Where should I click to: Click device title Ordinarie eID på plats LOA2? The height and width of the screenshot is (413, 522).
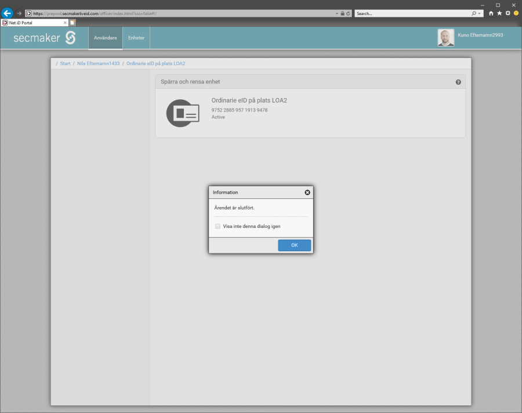(x=249, y=100)
